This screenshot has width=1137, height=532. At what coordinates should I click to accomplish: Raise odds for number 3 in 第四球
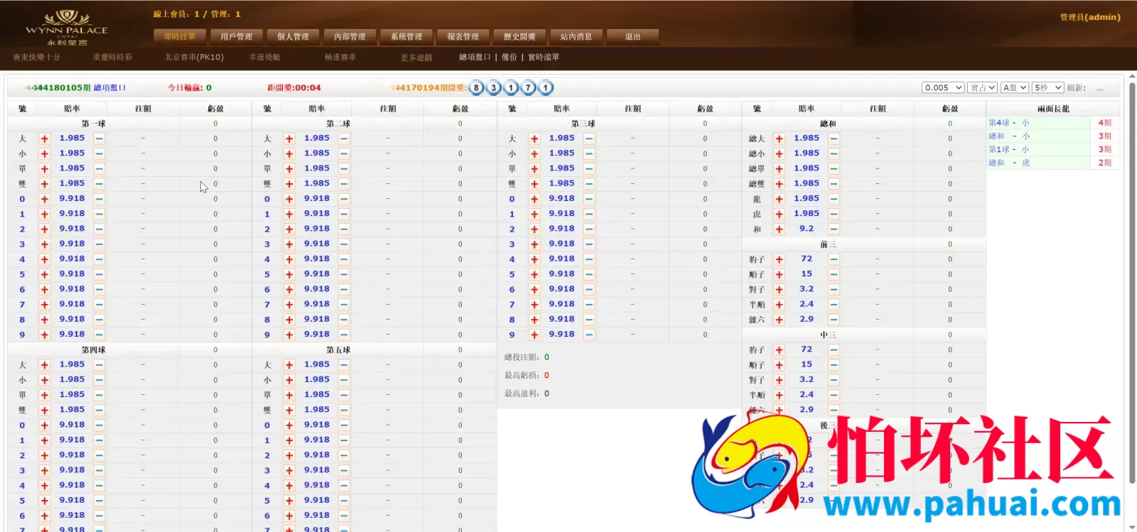click(44, 471)
